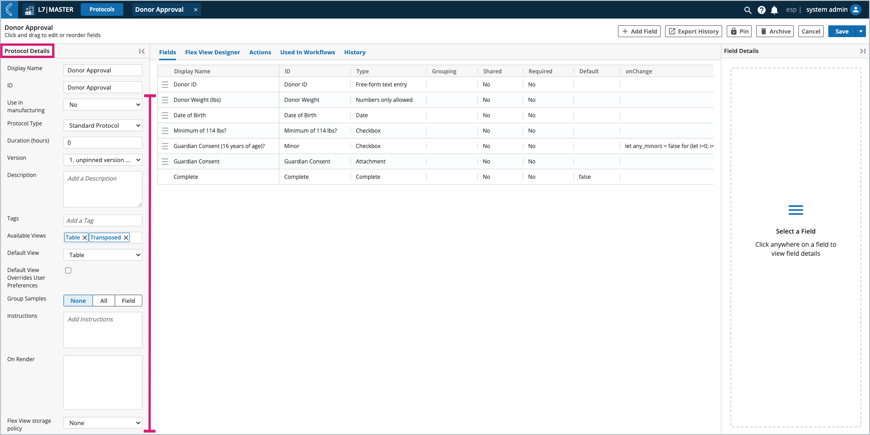
Task: Set Group Samples to None
Action: tap(78, 301)
